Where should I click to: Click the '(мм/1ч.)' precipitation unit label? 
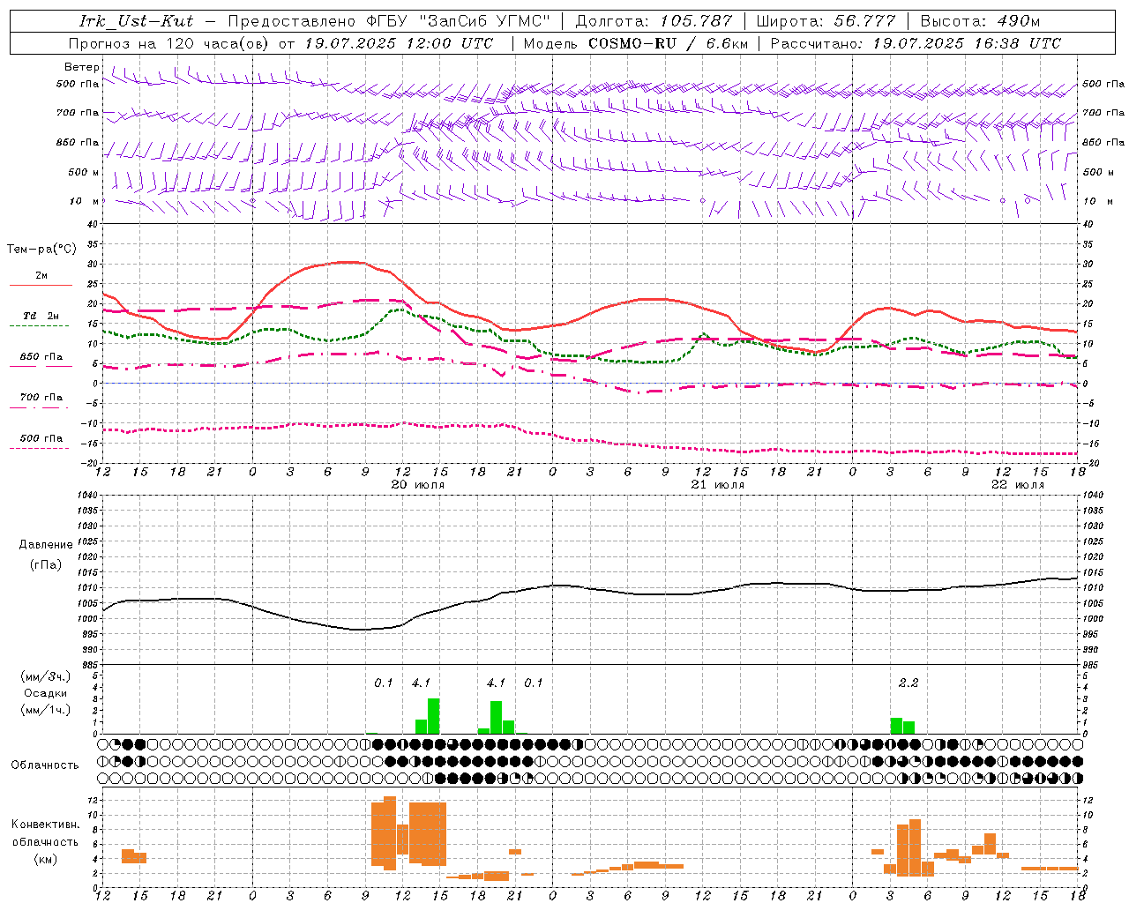[x=45, y=710]
